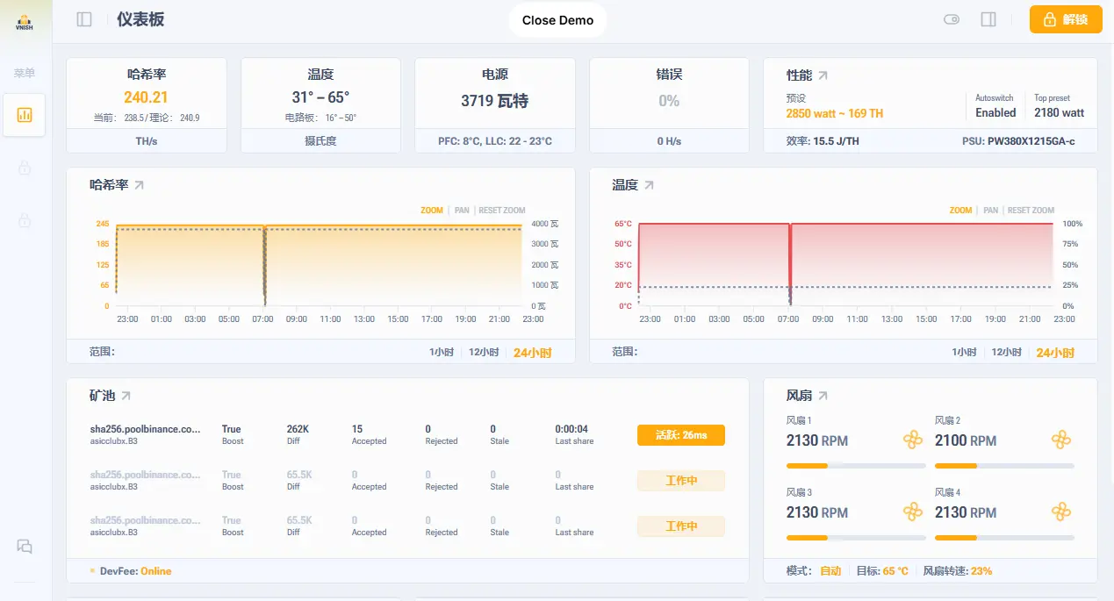Click the sidebar collapse icon in the header
This screenshot has width=1114, height=601.
pyautogui.click(x=83, y=19)
